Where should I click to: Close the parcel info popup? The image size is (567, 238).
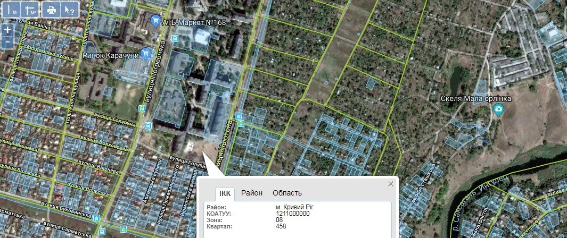391,184
